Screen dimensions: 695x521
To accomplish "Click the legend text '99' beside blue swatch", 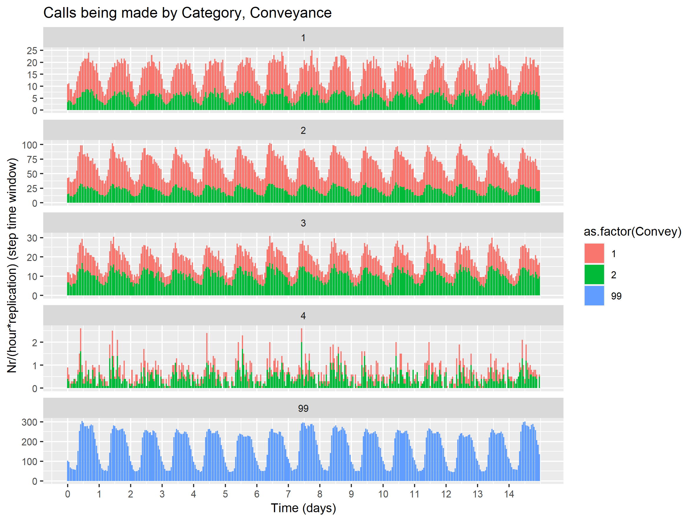I will pos(616,296).
